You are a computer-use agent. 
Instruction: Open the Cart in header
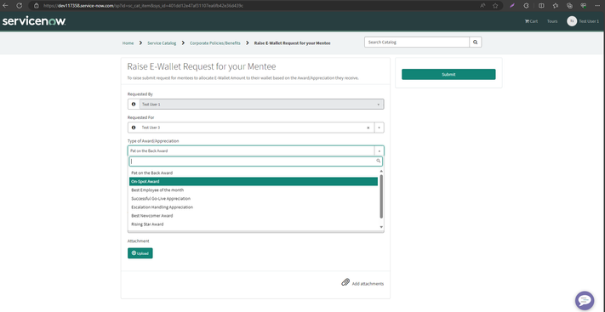pyautogui.click(x=531, y=21)
